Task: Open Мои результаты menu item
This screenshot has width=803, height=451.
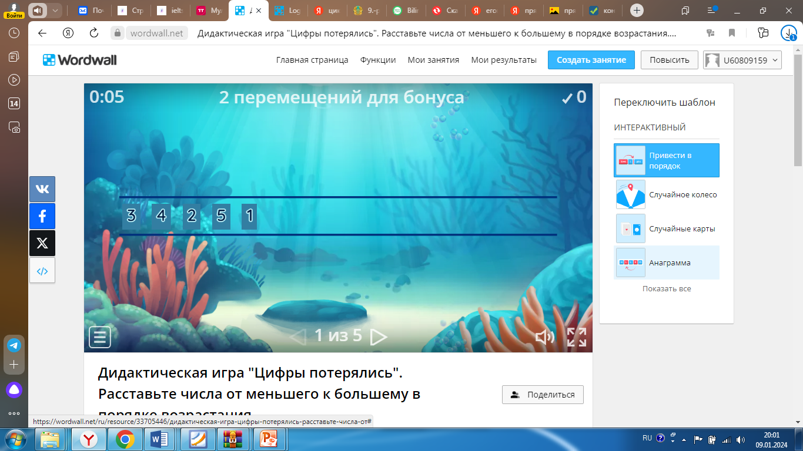Action: click(x=504, y=60)
